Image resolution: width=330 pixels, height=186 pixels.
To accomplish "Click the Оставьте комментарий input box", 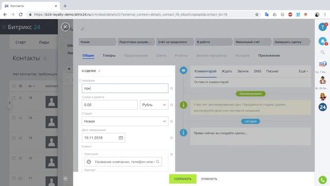I will coord(251,82).
